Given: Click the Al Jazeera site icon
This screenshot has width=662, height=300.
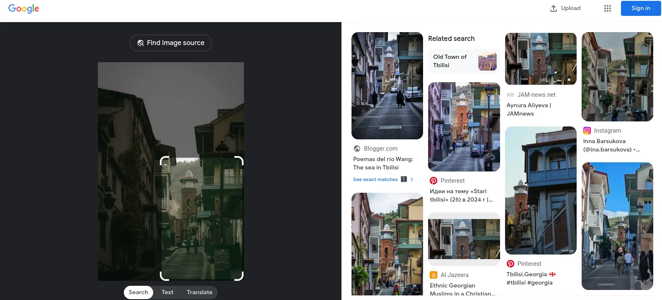Looking at the screenshot, I should (x=434, y=275).
